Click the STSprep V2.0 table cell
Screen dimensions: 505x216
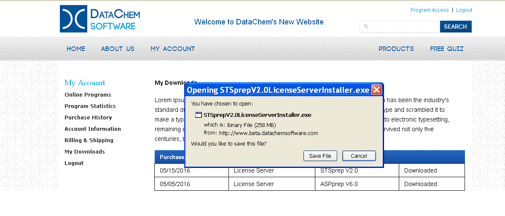(x=357, y=170)
